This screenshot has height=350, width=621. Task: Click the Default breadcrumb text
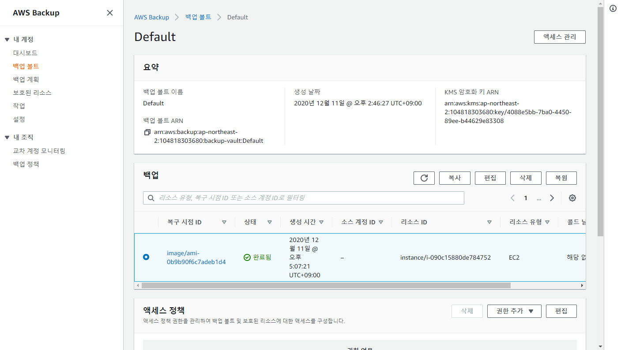pyautogui.click(x=237, y=17)
